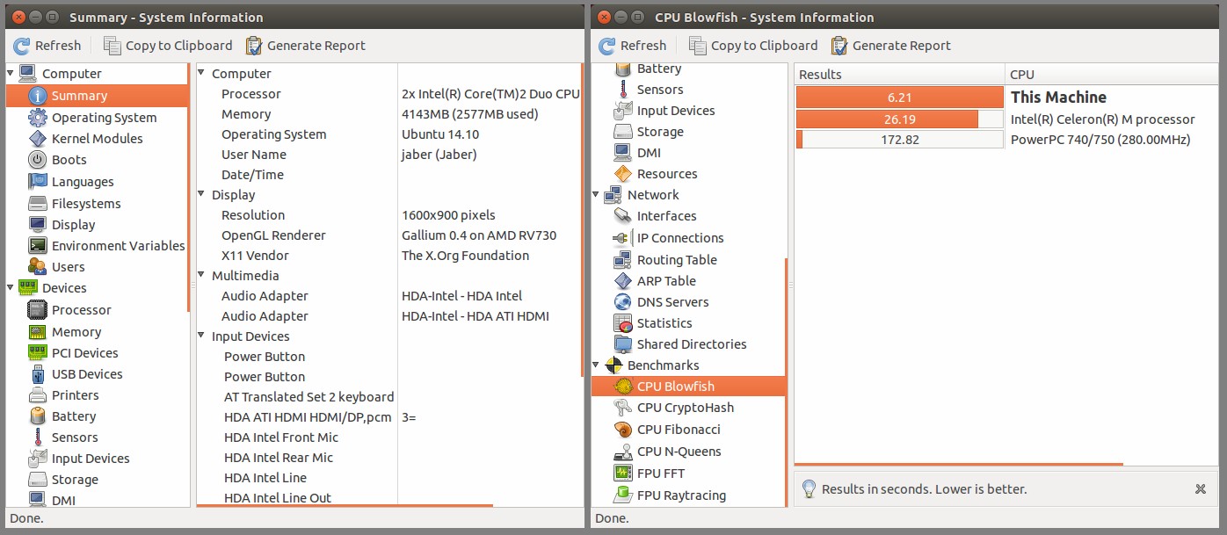Collapse the Benchmarks tree section

tap(597, 365)
